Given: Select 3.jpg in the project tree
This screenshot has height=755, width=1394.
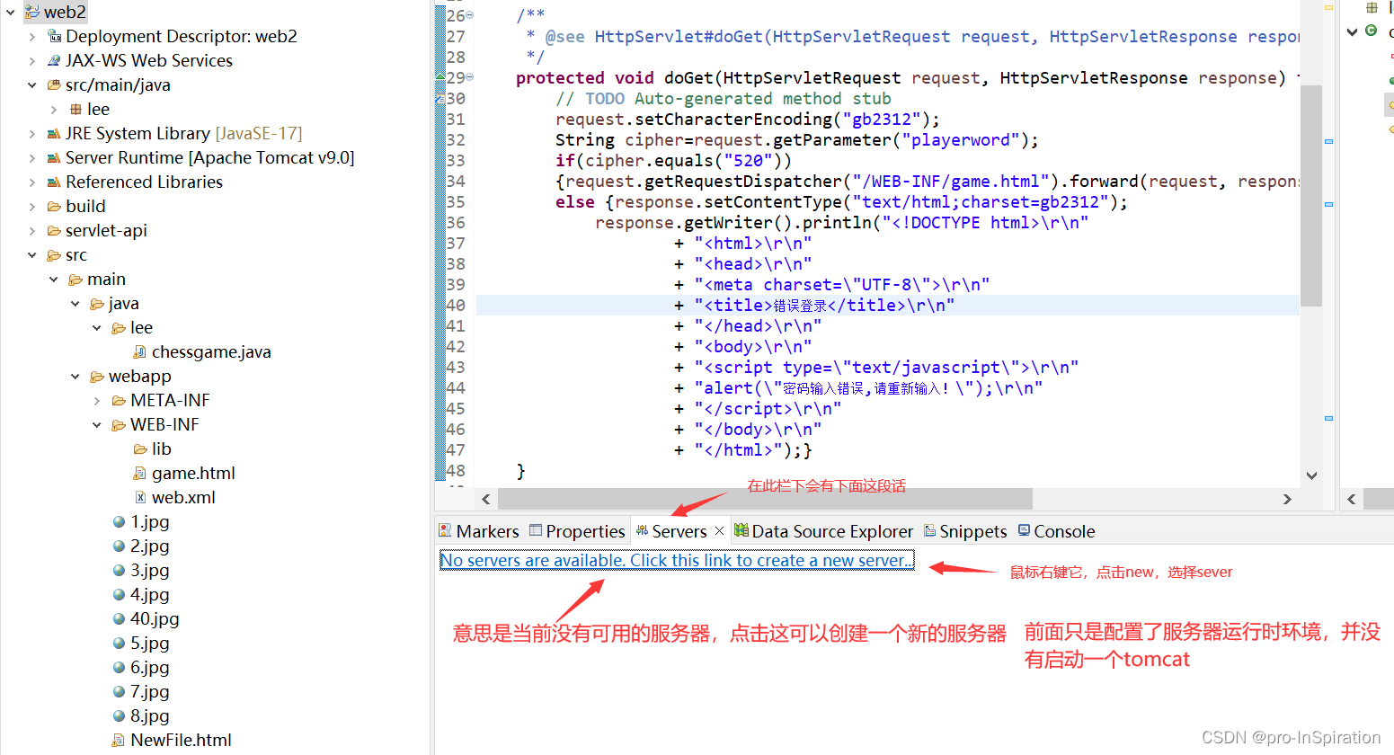Looking at the screenshot, I should point(149,570).
